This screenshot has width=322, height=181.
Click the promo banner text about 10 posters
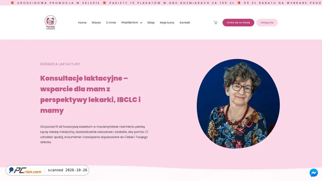172,3
